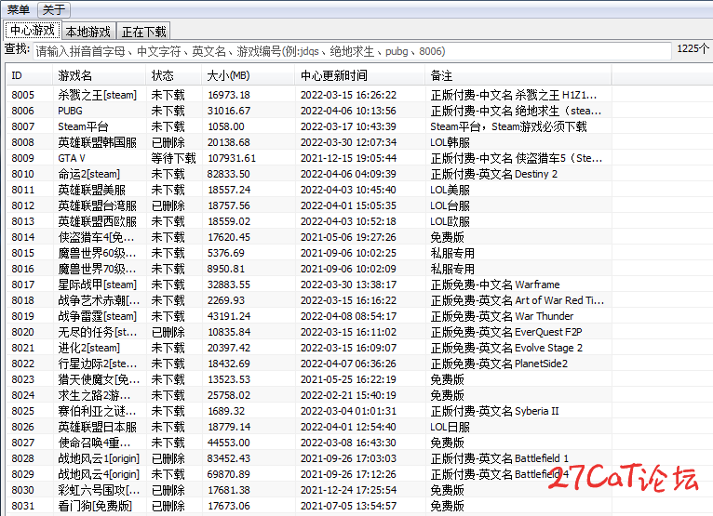Click note 正版付费-英文名 Destiny 2
The height and width of the screenshot is (516, 713).
click(494, 174)
